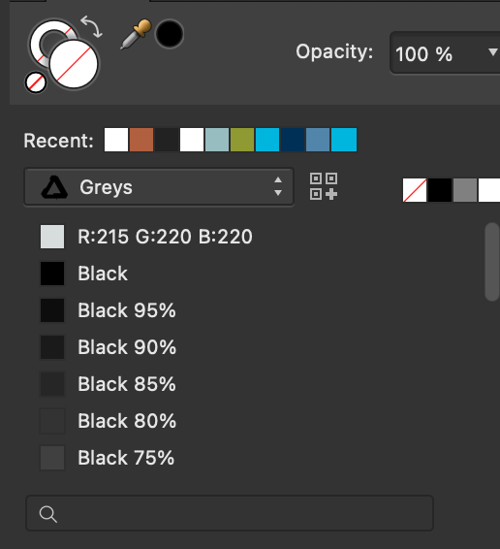This screenshot has width=500, height=549.
Task: Click the swap stroke and fill arrows
Action: click(92, 26)
